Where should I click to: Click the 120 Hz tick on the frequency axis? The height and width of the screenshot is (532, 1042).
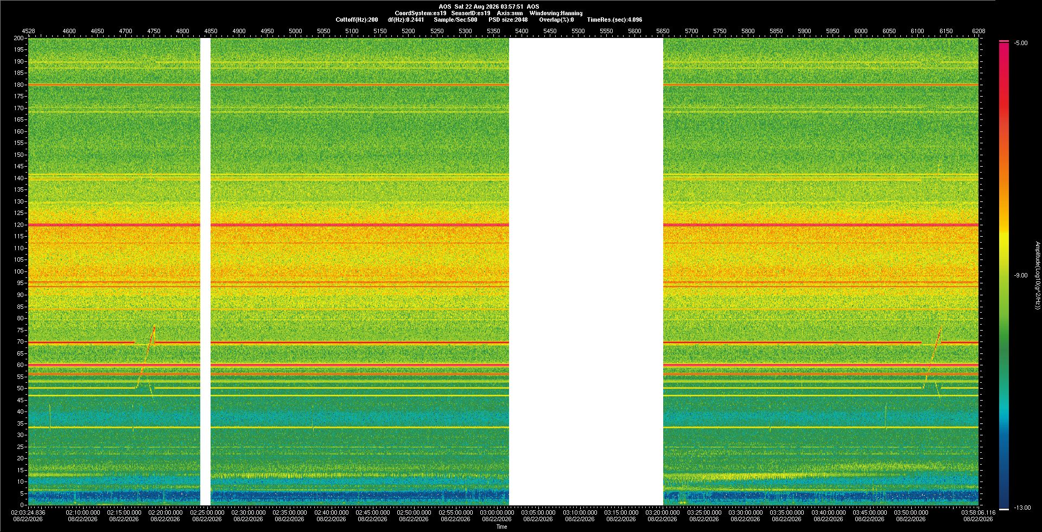point(19,225)
